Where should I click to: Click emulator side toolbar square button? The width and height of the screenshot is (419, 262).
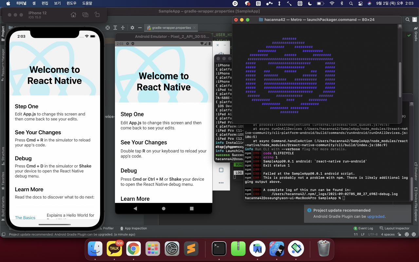221,170
